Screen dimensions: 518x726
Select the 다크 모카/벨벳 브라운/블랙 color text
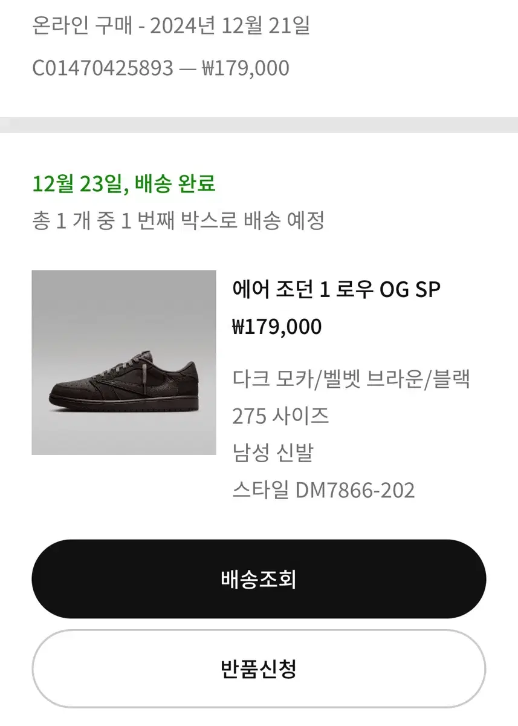pyautogui.click(x=352, y=379)
